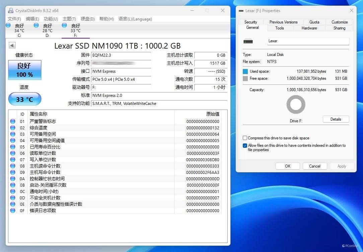The image size is (363, 252).
Task: Switch to the Customize tab
Action: pyautogui.click(x=339, y=22)
